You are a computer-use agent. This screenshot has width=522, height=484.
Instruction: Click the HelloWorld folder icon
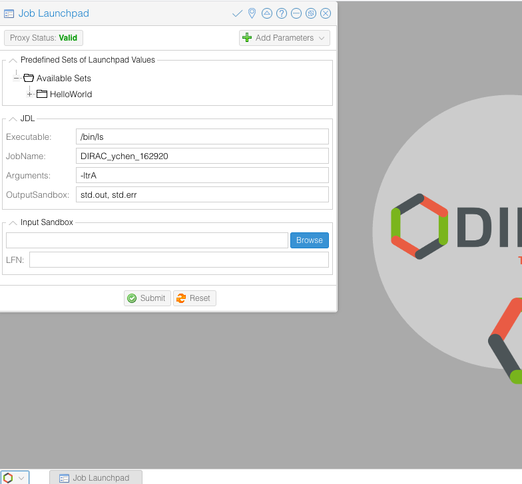[42, 94]
